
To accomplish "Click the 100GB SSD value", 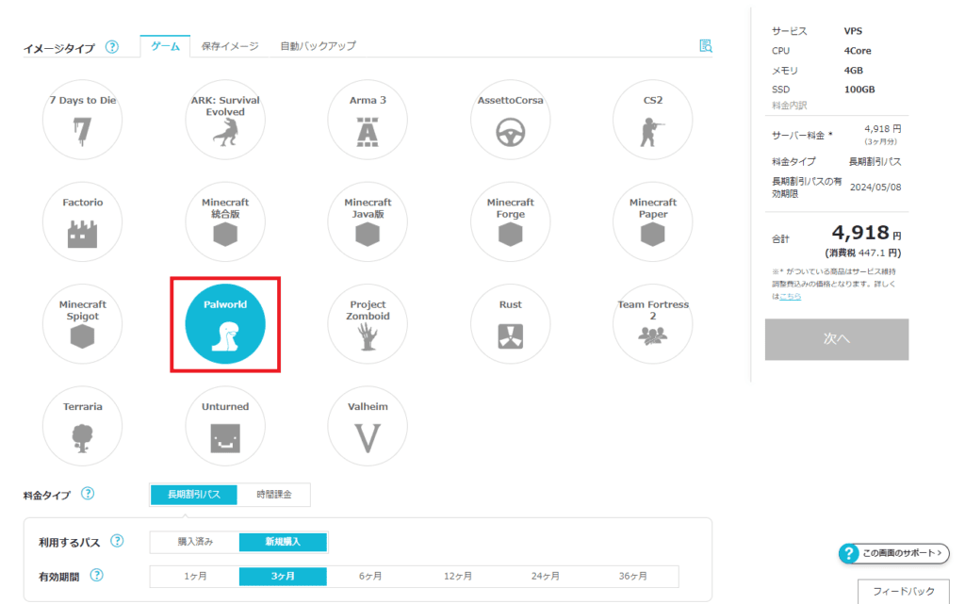I will (859, 90).
